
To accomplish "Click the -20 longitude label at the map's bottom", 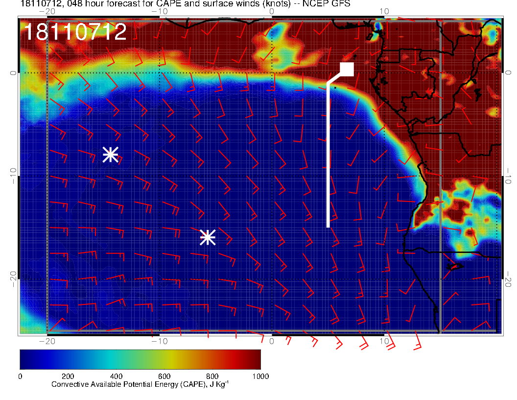I will (x=47, y=341).
